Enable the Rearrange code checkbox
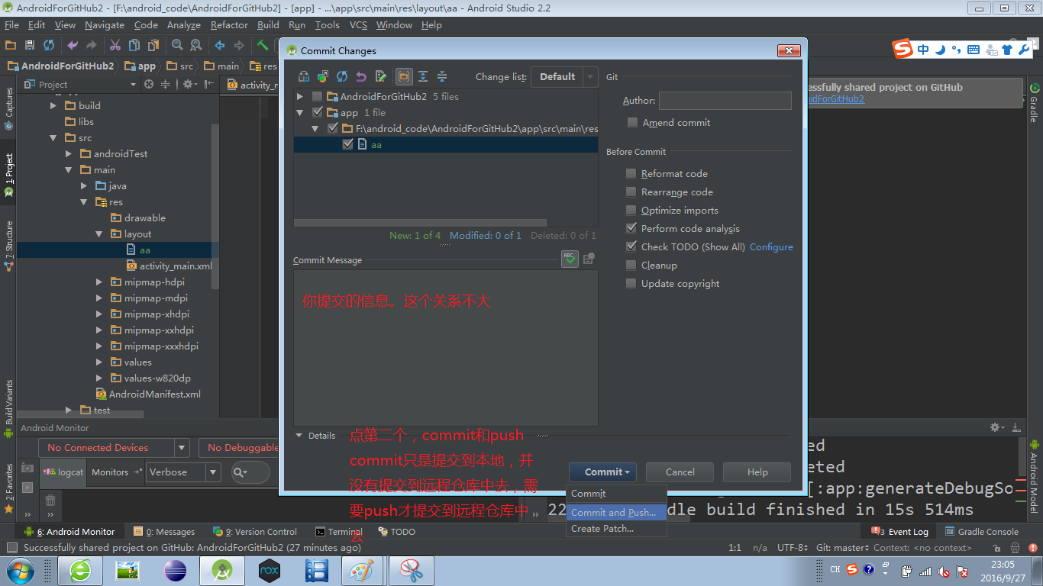Viewport: 1043px width, 586px height. (631, 192)
